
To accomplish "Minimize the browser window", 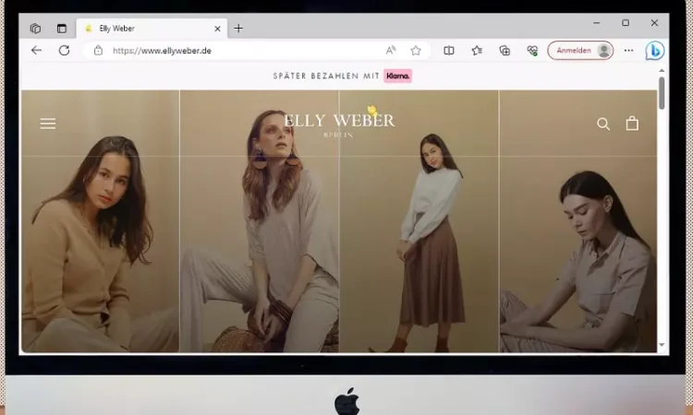I will (x=597, y=22).
